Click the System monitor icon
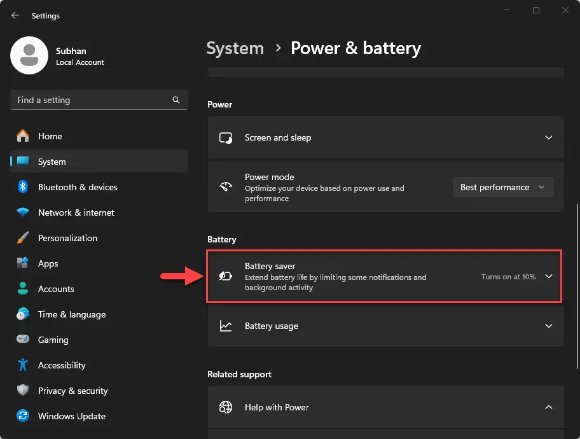This screenshot has width=580, height=439. coord(23,161)
